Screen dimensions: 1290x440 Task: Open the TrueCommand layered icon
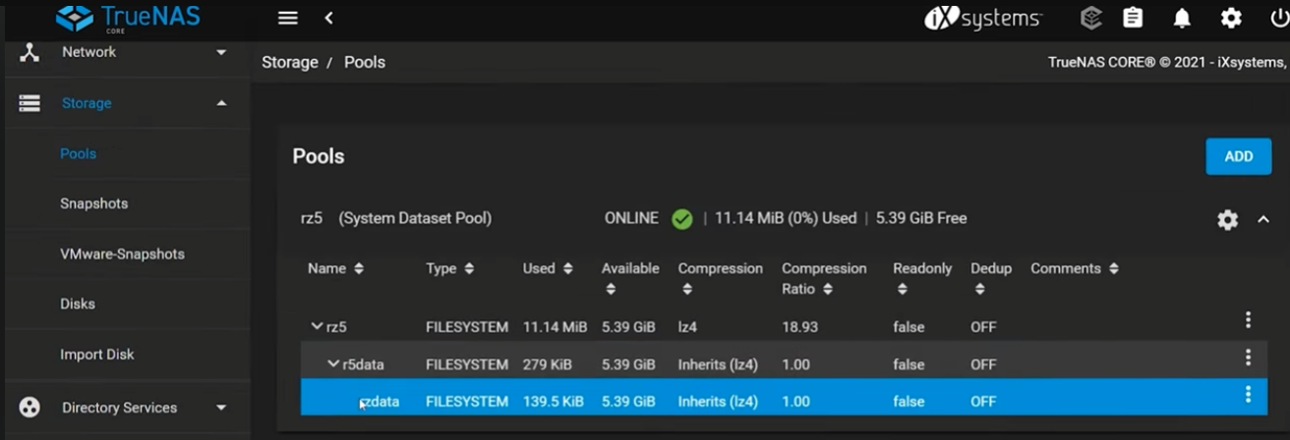point(1089,18)
